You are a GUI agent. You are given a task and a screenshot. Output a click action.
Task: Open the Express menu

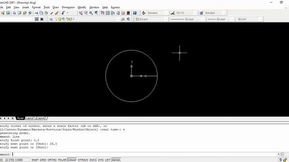point(116,7)
